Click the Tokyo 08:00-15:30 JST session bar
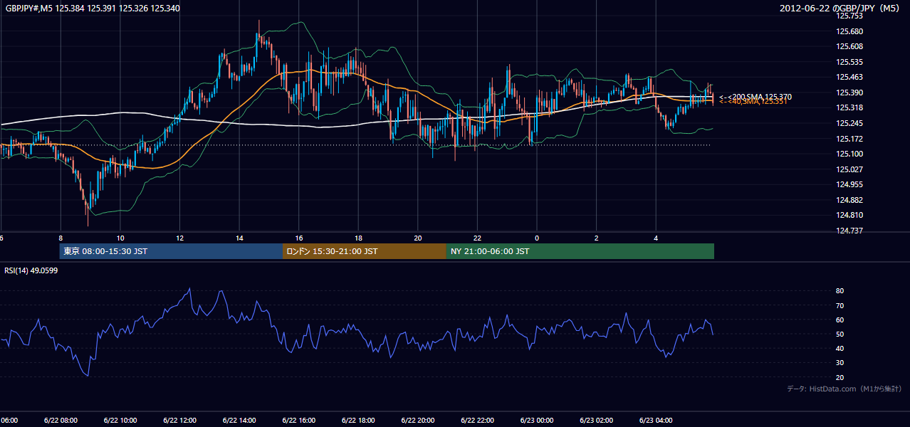 click(x=171, y=251)
